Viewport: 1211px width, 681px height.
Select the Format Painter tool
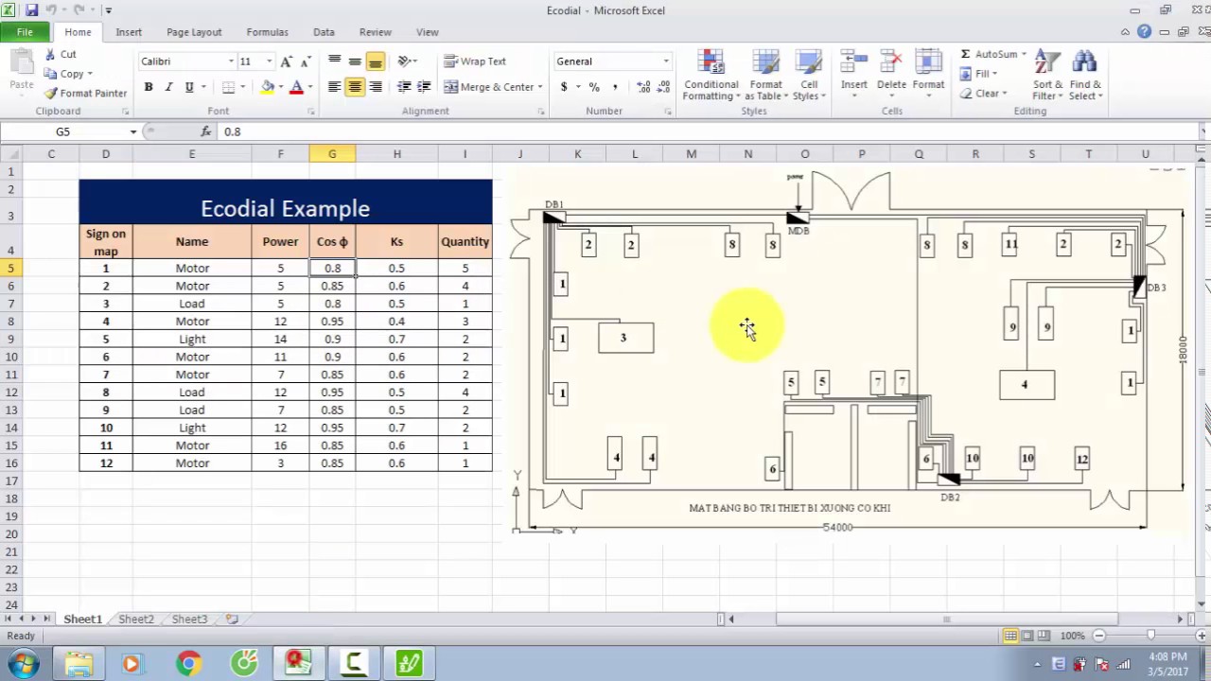click(x=85, y=93)
